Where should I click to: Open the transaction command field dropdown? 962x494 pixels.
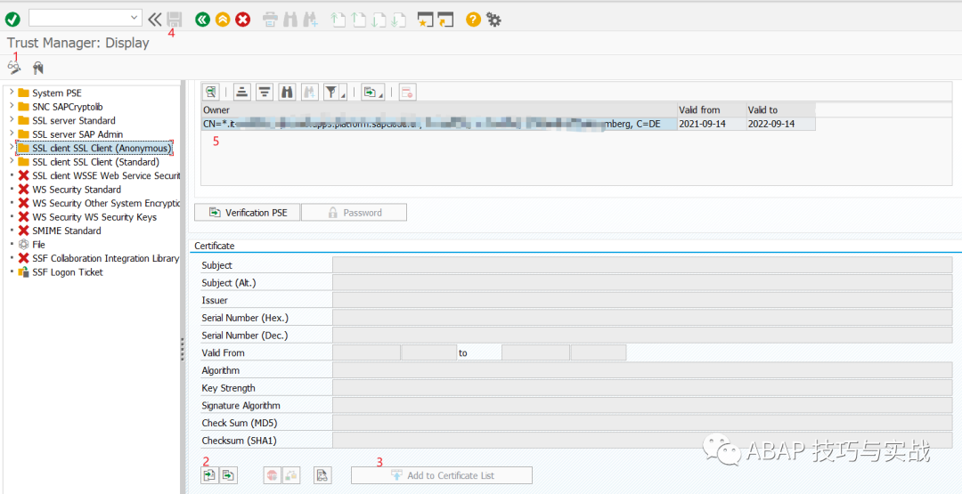[x=135, y=18]
